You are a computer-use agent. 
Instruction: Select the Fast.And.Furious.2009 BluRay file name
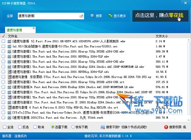[x=73, y=87]
